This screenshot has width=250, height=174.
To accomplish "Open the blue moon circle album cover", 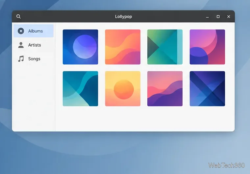I will pyautogui.click(x=80, y=47).
